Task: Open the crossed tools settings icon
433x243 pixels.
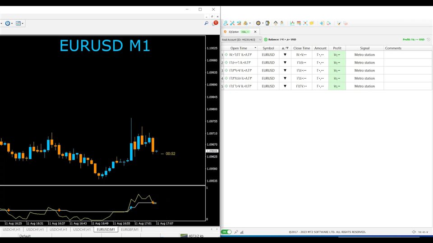Action: point(232,23)
